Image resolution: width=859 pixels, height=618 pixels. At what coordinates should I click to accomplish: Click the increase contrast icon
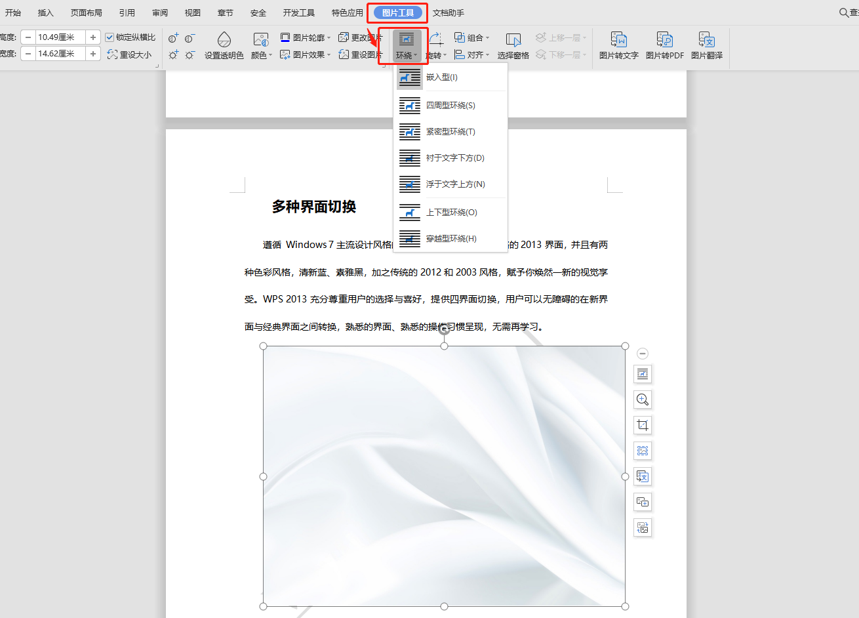click(173, 39)
